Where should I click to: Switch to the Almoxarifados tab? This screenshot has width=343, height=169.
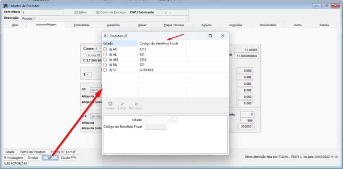pyautogui.click(x=268, y=25)
